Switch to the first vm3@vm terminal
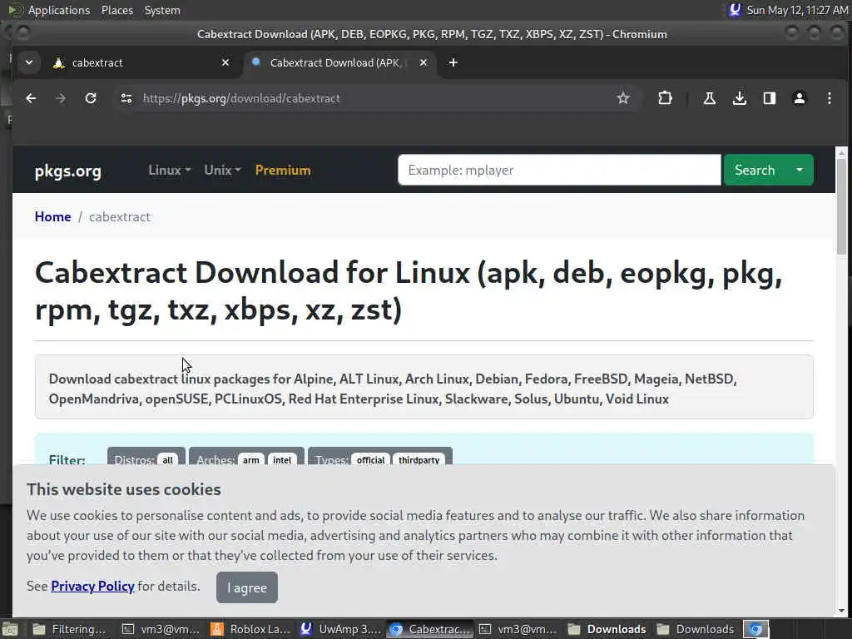This screenshot has height=639, width=852. coord(161,629)
